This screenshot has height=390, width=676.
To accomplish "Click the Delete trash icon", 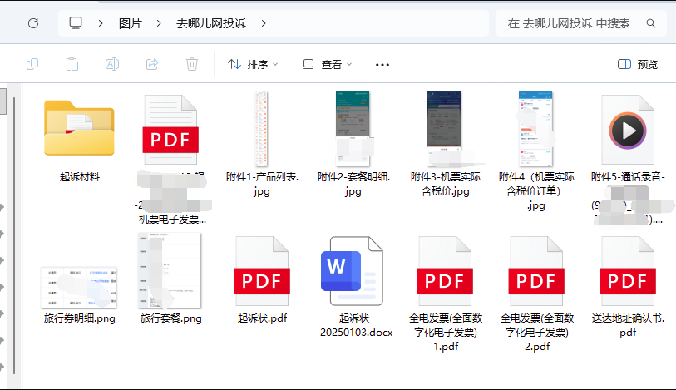I will (192, 64).
